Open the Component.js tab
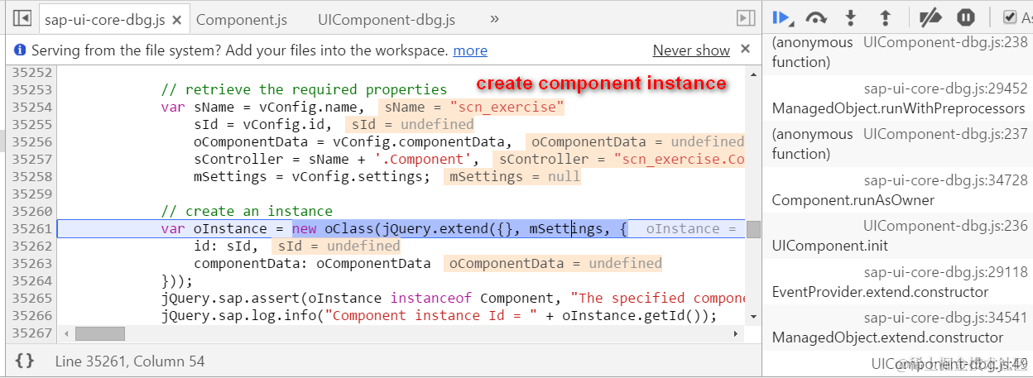Screen dimensions: 1033x378 point(242,18)
